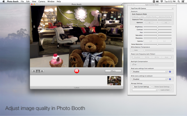Open Write every settings to webcam dropdown

click(x=149, y=79)
